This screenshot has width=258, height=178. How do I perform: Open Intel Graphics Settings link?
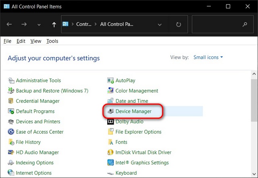click(142, 163)
